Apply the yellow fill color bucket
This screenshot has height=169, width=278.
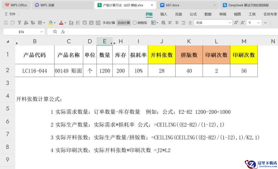[51, 23]
